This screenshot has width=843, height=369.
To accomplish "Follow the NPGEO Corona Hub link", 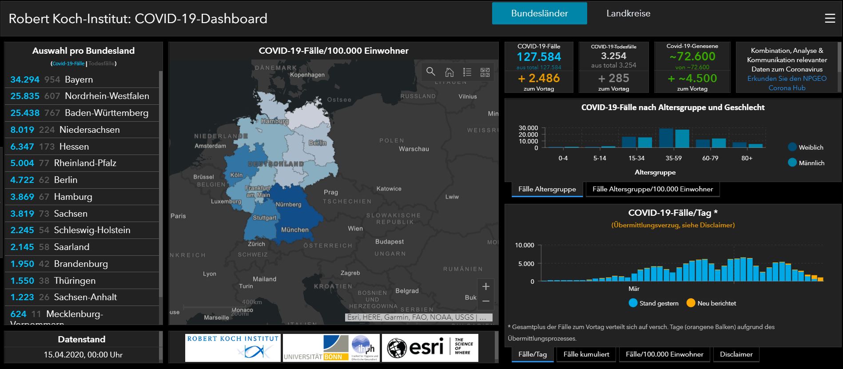I will coord(787,83).
